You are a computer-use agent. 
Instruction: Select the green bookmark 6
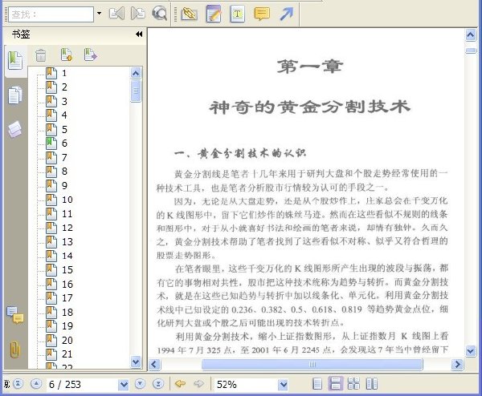(x=56, y=143)
